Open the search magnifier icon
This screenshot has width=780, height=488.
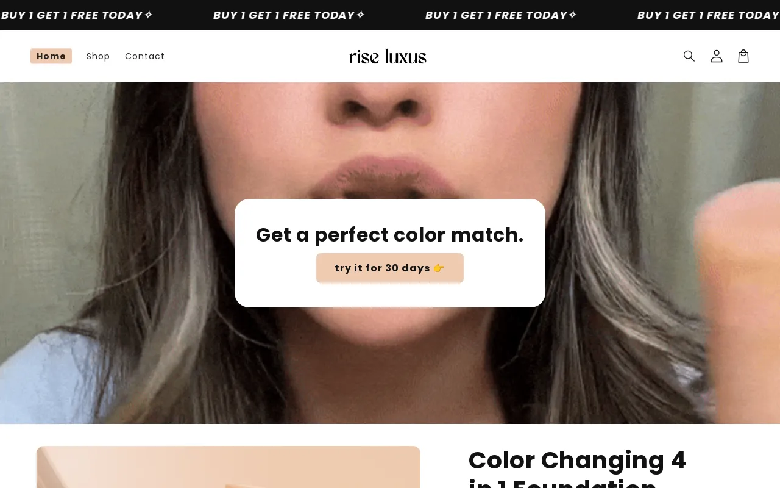click(x=689, y=56)
